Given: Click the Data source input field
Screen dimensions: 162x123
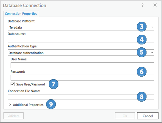Looking at the screenshot, I should coord(81,40).
